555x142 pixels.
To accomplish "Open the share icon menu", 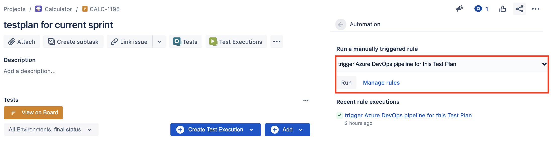I will [520, 9].
